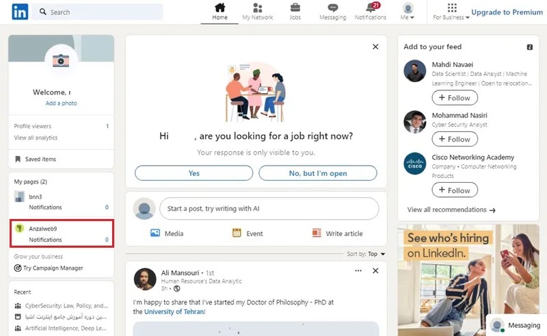Open the Messaging overlay bar
The height and width of the screenshot is (336, 547).
516,325
